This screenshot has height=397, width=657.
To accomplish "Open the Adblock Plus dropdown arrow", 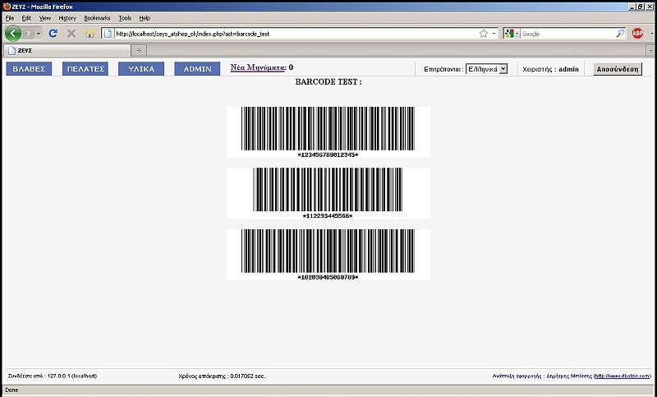I will (x=651, y=33).
